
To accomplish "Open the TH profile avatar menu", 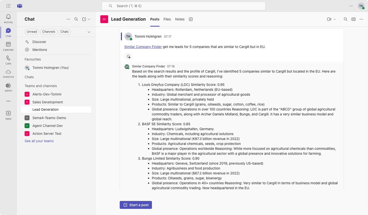I will click(x=361, y=6).
